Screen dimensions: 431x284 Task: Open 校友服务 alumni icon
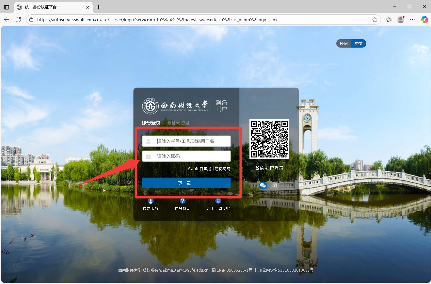pyautogui.click(x=151, y=201)
